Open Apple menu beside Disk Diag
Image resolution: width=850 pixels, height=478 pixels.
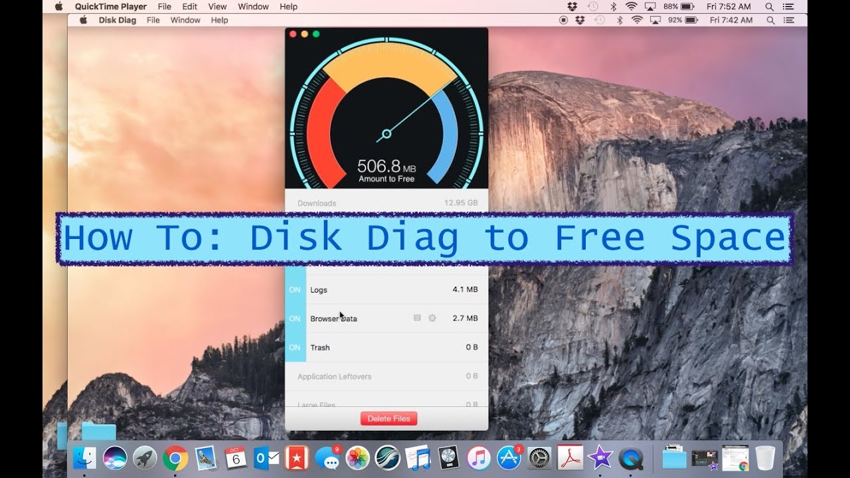[x=84, y=20]
